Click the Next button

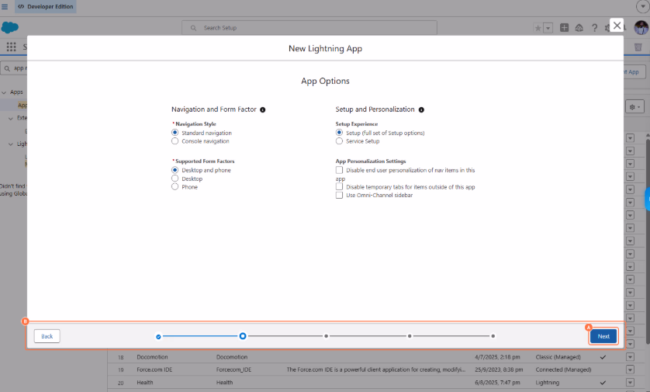603,336
